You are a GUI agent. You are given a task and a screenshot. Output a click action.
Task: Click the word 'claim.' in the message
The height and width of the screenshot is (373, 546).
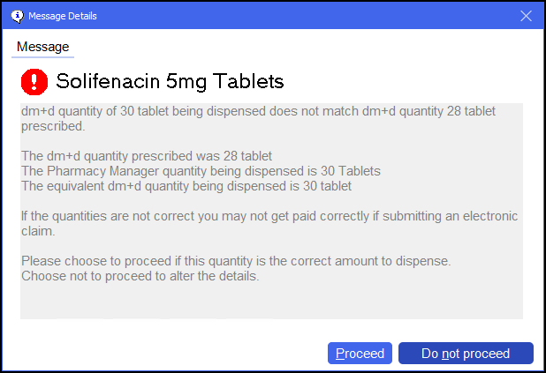[x=39, y=231]
